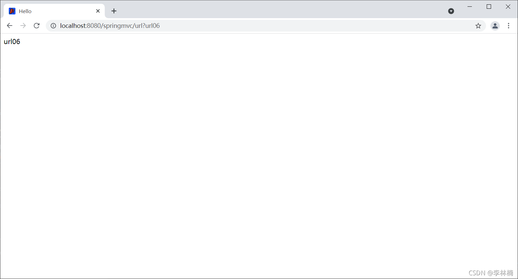Bookmark this page with the star icon
This screenshot has height=279, width=518.
[x=478, y=26]
